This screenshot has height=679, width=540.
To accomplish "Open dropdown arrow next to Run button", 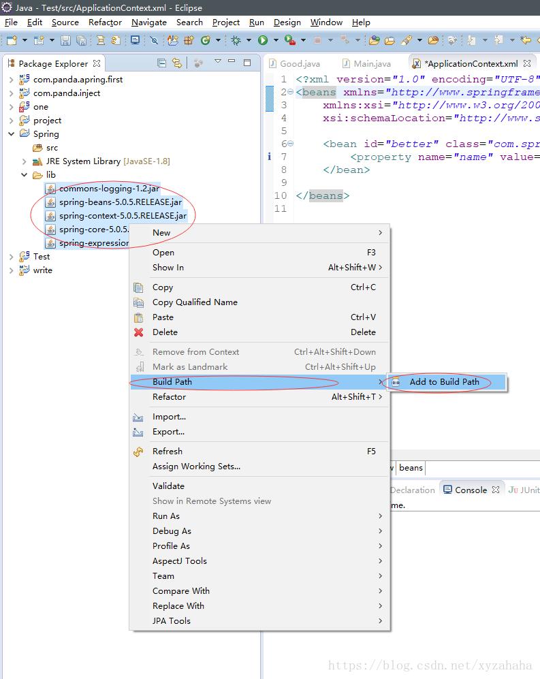I will coord(276,40).
